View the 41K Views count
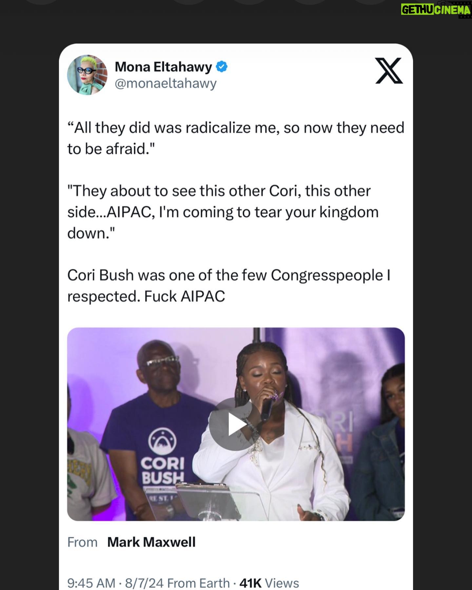Image resolution: width=472 pixels, height=590 pixels. click(269, 583)
